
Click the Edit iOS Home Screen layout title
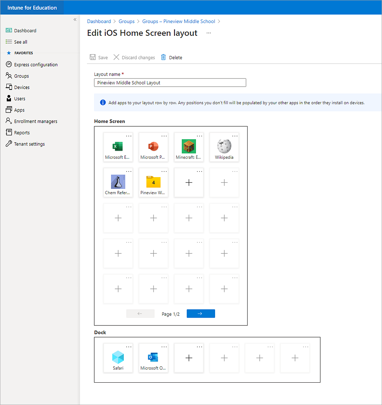142,33
